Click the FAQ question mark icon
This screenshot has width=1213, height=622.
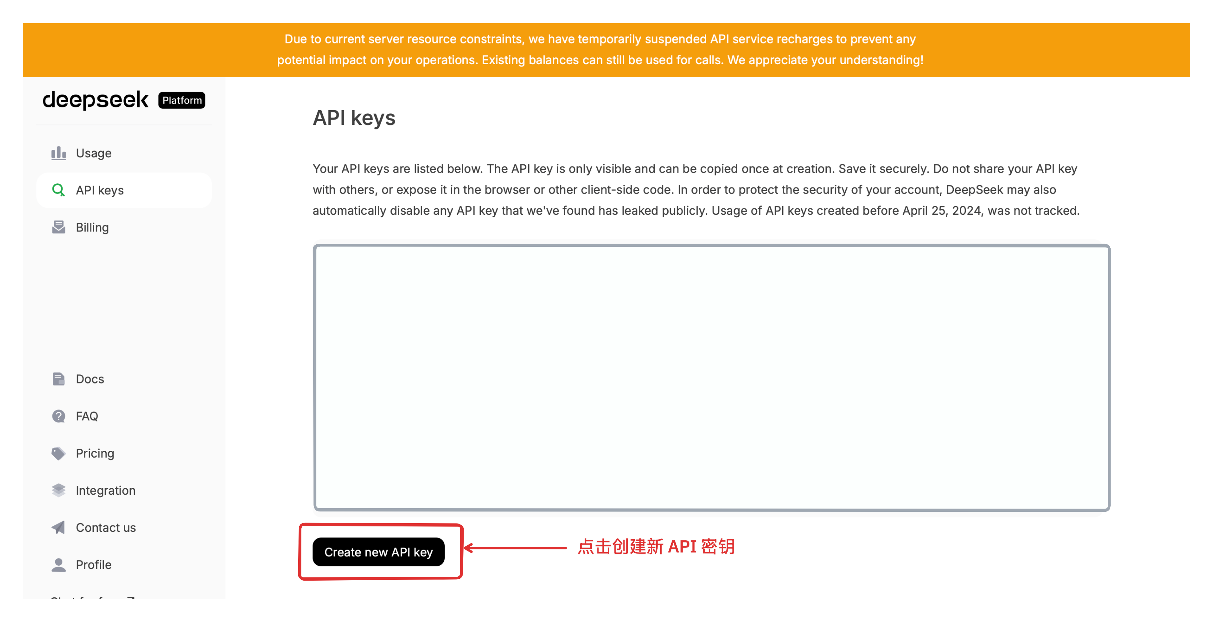coord(58,416)
